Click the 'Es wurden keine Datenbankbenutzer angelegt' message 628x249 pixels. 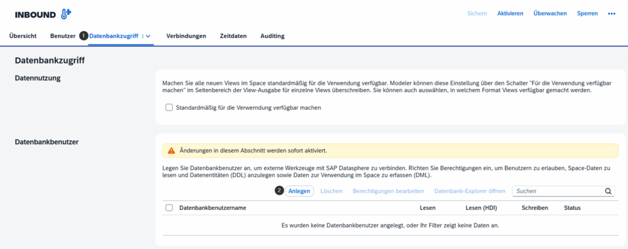coord(390,225)
